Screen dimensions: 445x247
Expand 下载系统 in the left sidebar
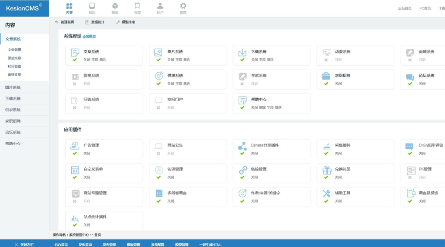(24, 99)
